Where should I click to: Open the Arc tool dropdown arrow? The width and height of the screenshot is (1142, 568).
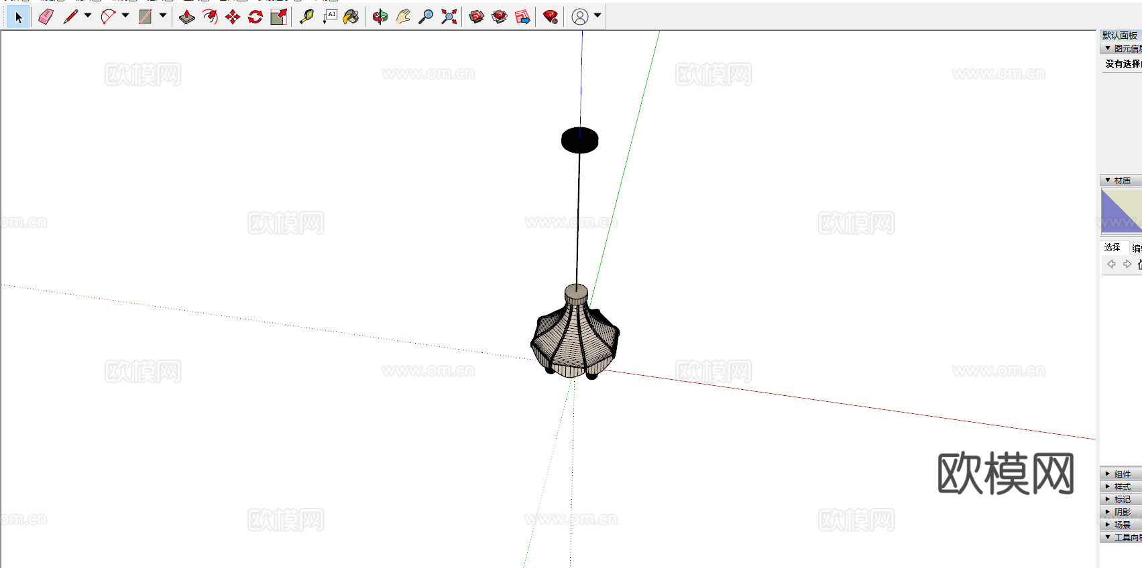coord(125,16)
